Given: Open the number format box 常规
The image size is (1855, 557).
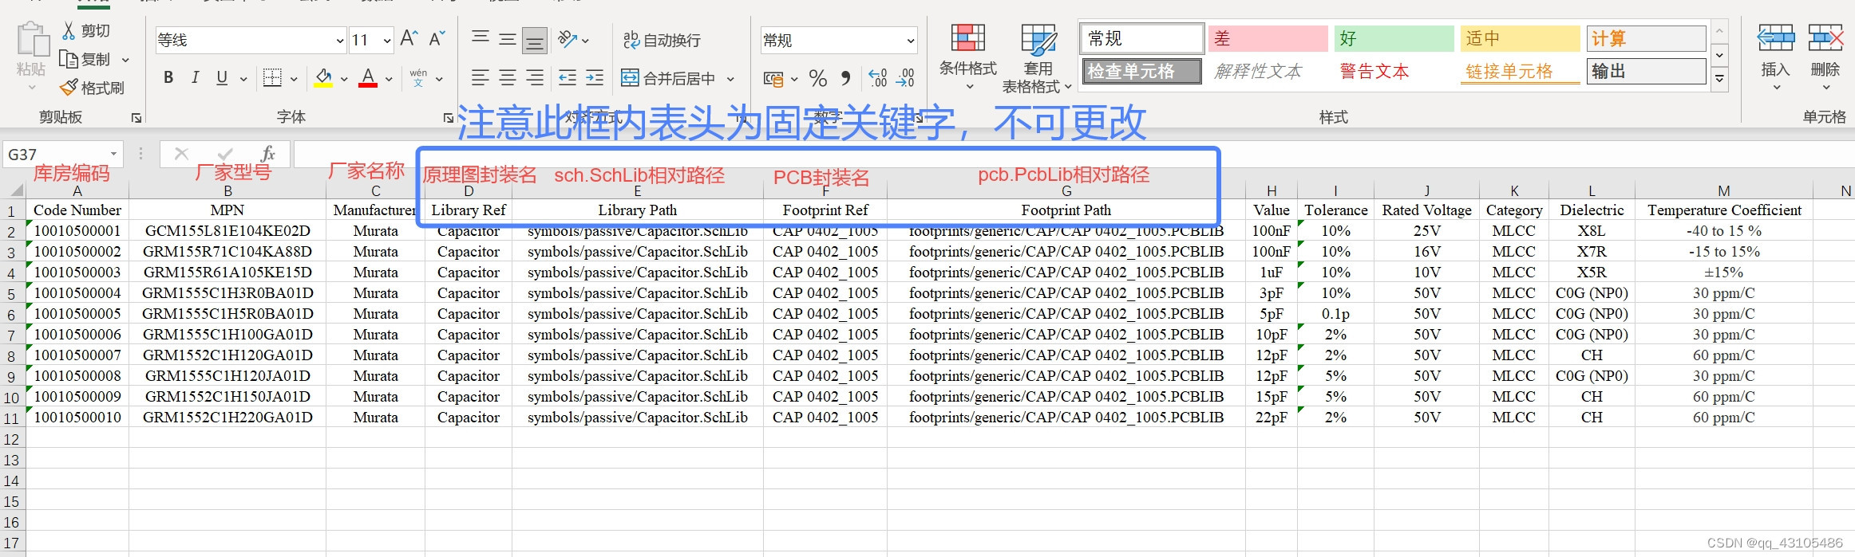Looking at the screenshot, I should click(839, 40).
